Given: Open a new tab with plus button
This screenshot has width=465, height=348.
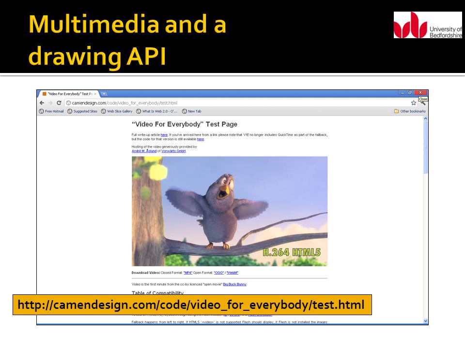Looking at the screenshot, I should tap(104, 94).
